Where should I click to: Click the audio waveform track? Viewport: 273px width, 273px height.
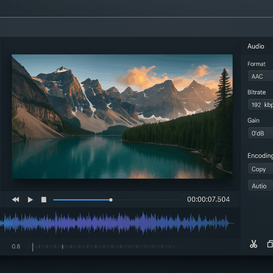pyautogui.click(x=117, y=223)
